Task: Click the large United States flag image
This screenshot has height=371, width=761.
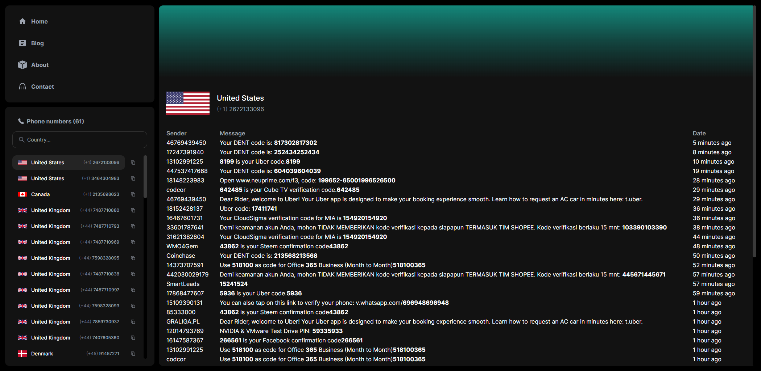Action: click(188, 103)
